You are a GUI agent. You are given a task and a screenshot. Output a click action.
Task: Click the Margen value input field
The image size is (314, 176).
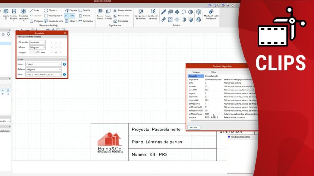tap(35, 53)
